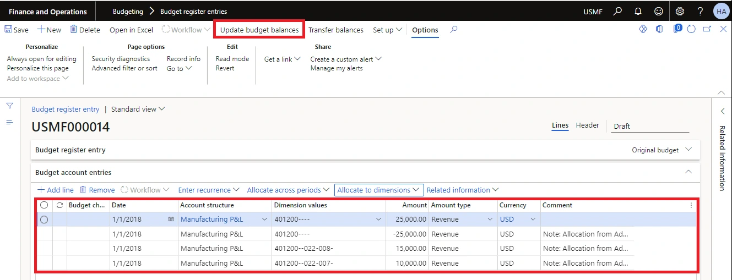This screenshot has width=732, height=280.
Task: Open the notifications bell
Action: 638,11
